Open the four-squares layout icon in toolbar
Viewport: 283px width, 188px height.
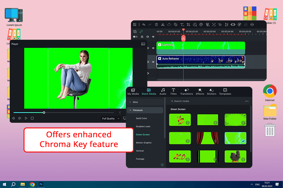pyautogui.click(x=135, y=24)
